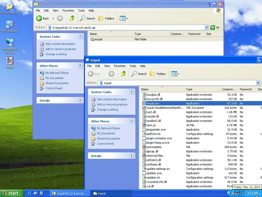The height and width of the screenshot is (197, 262).
Task: Select pingsender.exe file icon
Action: (144, 129)
